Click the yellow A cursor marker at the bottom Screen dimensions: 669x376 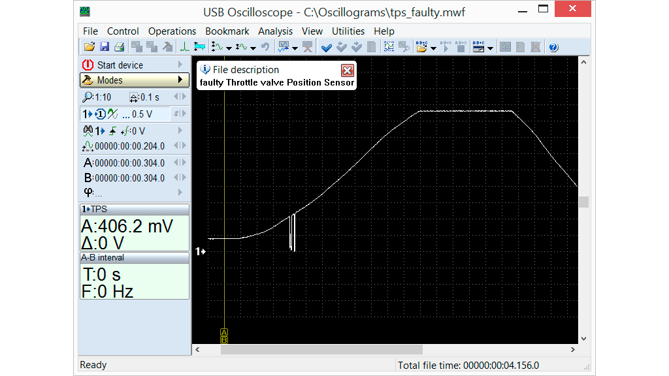(x=224, y=332)
